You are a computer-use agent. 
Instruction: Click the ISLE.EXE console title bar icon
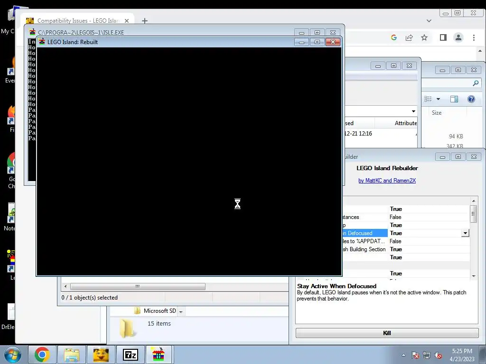click(x=32, y=32)
